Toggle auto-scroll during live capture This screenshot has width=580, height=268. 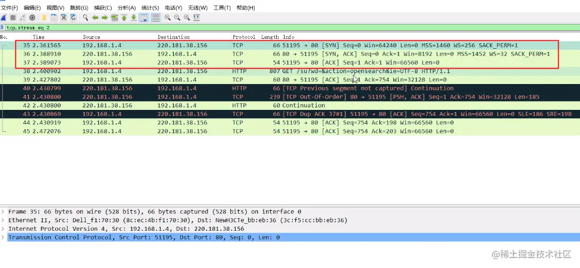144,17
